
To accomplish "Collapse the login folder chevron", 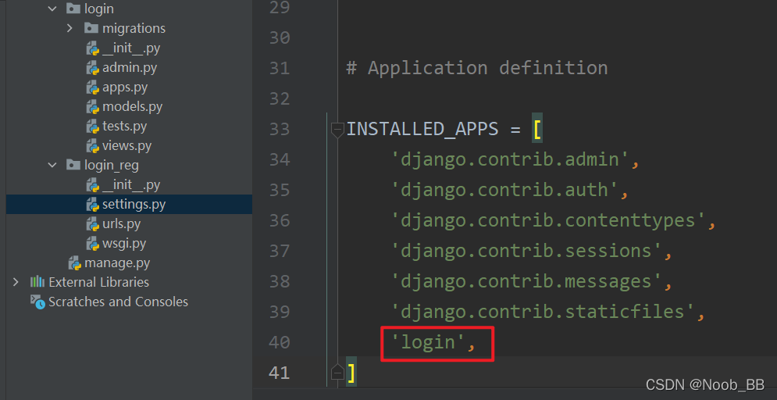I will pyautogui.click(x=52, y=9).
